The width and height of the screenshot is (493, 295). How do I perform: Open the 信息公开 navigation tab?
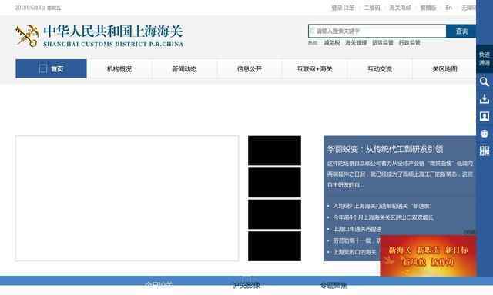pos(250,69)
